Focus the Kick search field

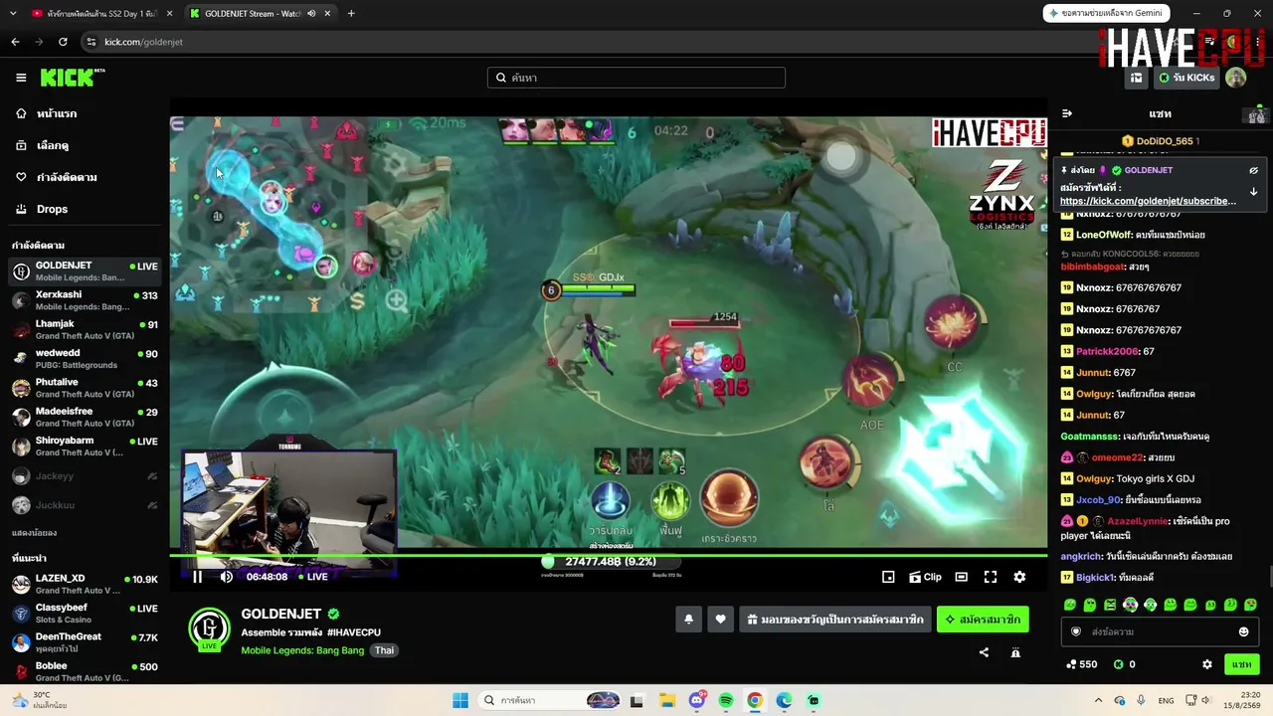pyautogui.click(x=636, y=78)
